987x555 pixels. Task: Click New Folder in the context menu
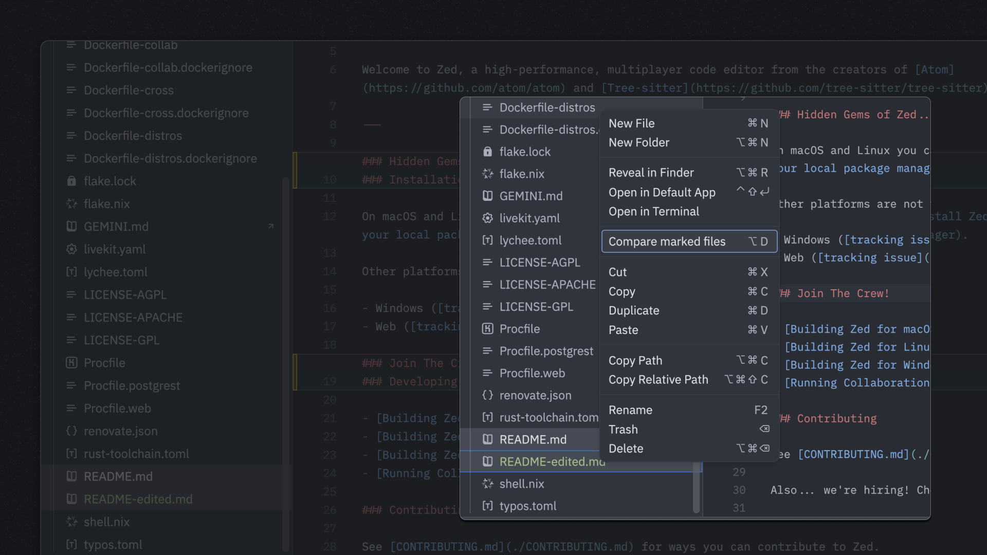[x=639, y=142]
